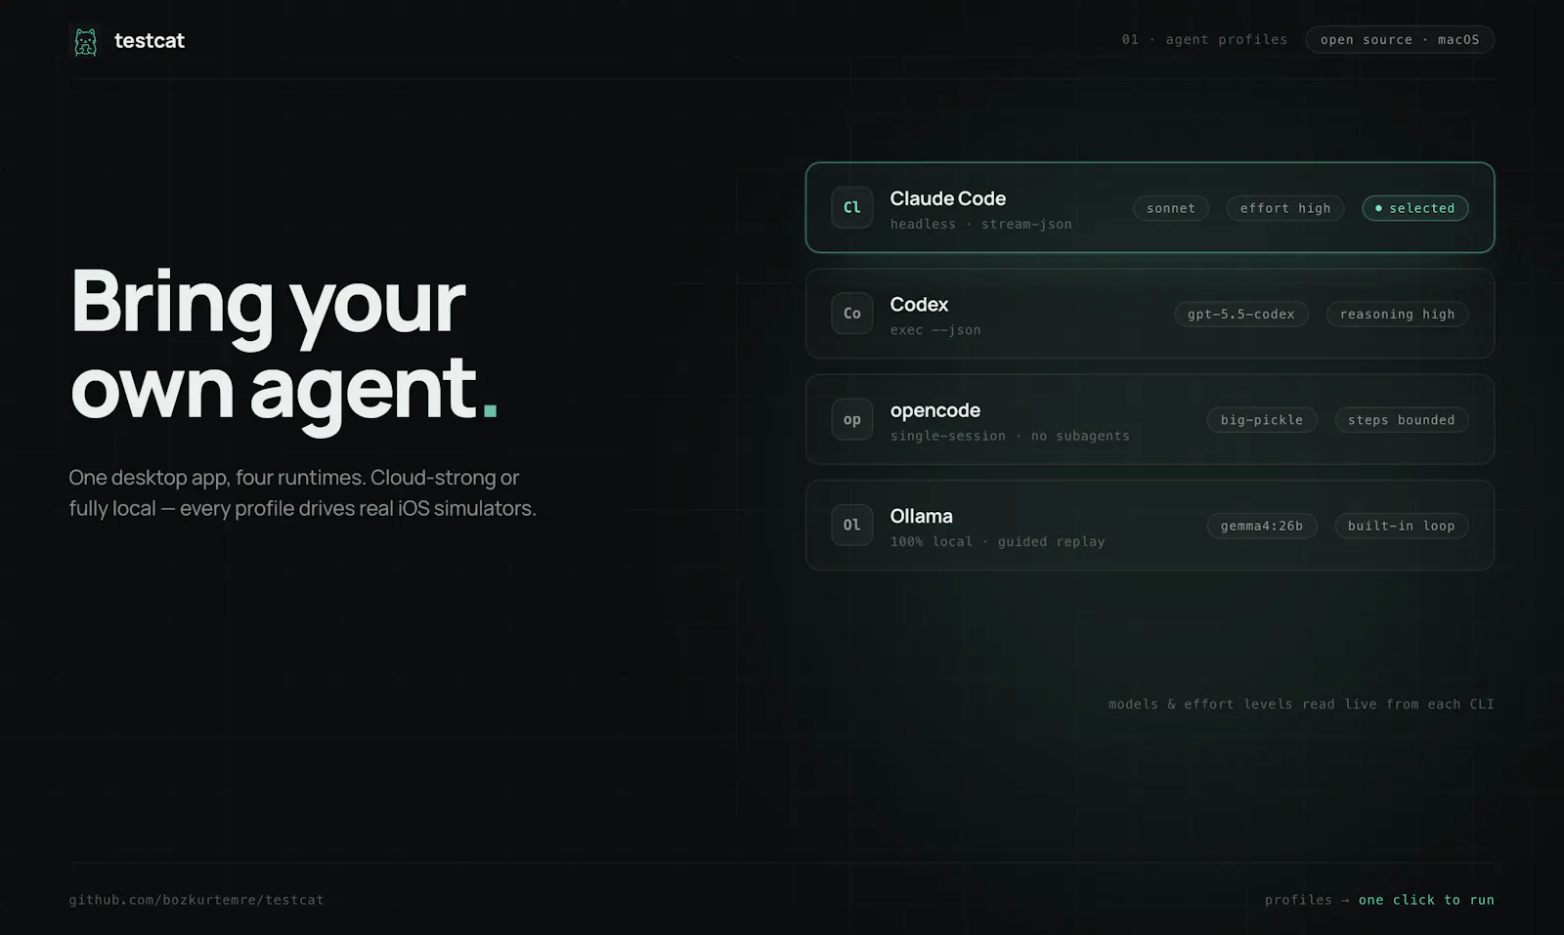Click the '01 · agent profiles' label
1564x935 pixels.
1204,39
